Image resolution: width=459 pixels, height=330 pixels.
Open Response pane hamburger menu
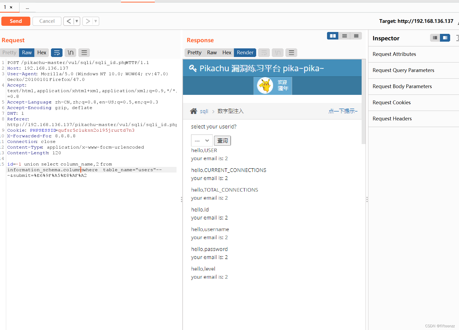[291, 53]
